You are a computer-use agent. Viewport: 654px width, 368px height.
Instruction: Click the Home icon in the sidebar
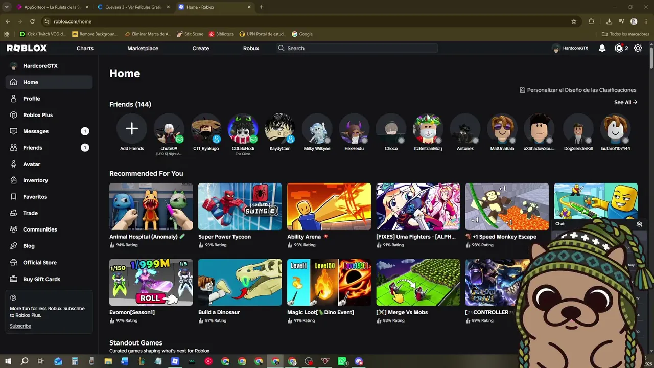[14, 82]
